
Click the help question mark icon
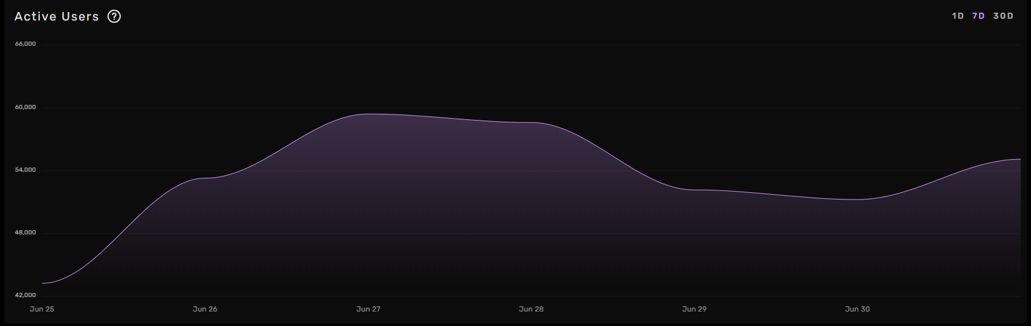point(114,16)
